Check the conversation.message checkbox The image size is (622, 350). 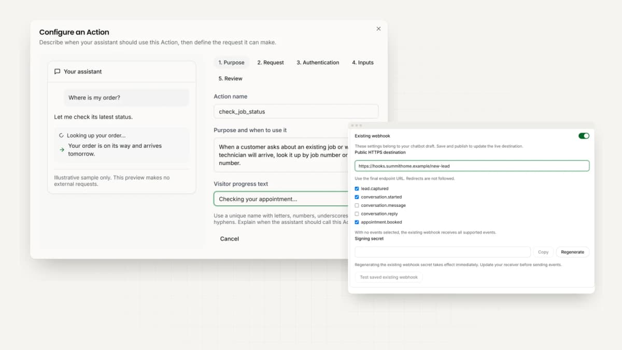pyautogui.click(x=357, y=205)
